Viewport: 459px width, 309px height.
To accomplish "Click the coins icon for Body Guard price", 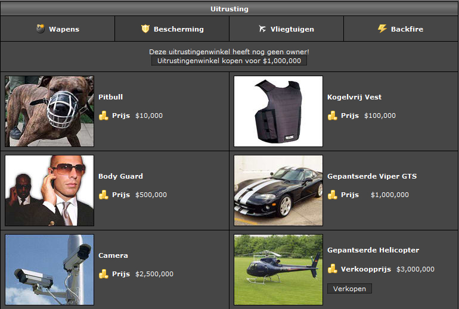I will point(104,195).
